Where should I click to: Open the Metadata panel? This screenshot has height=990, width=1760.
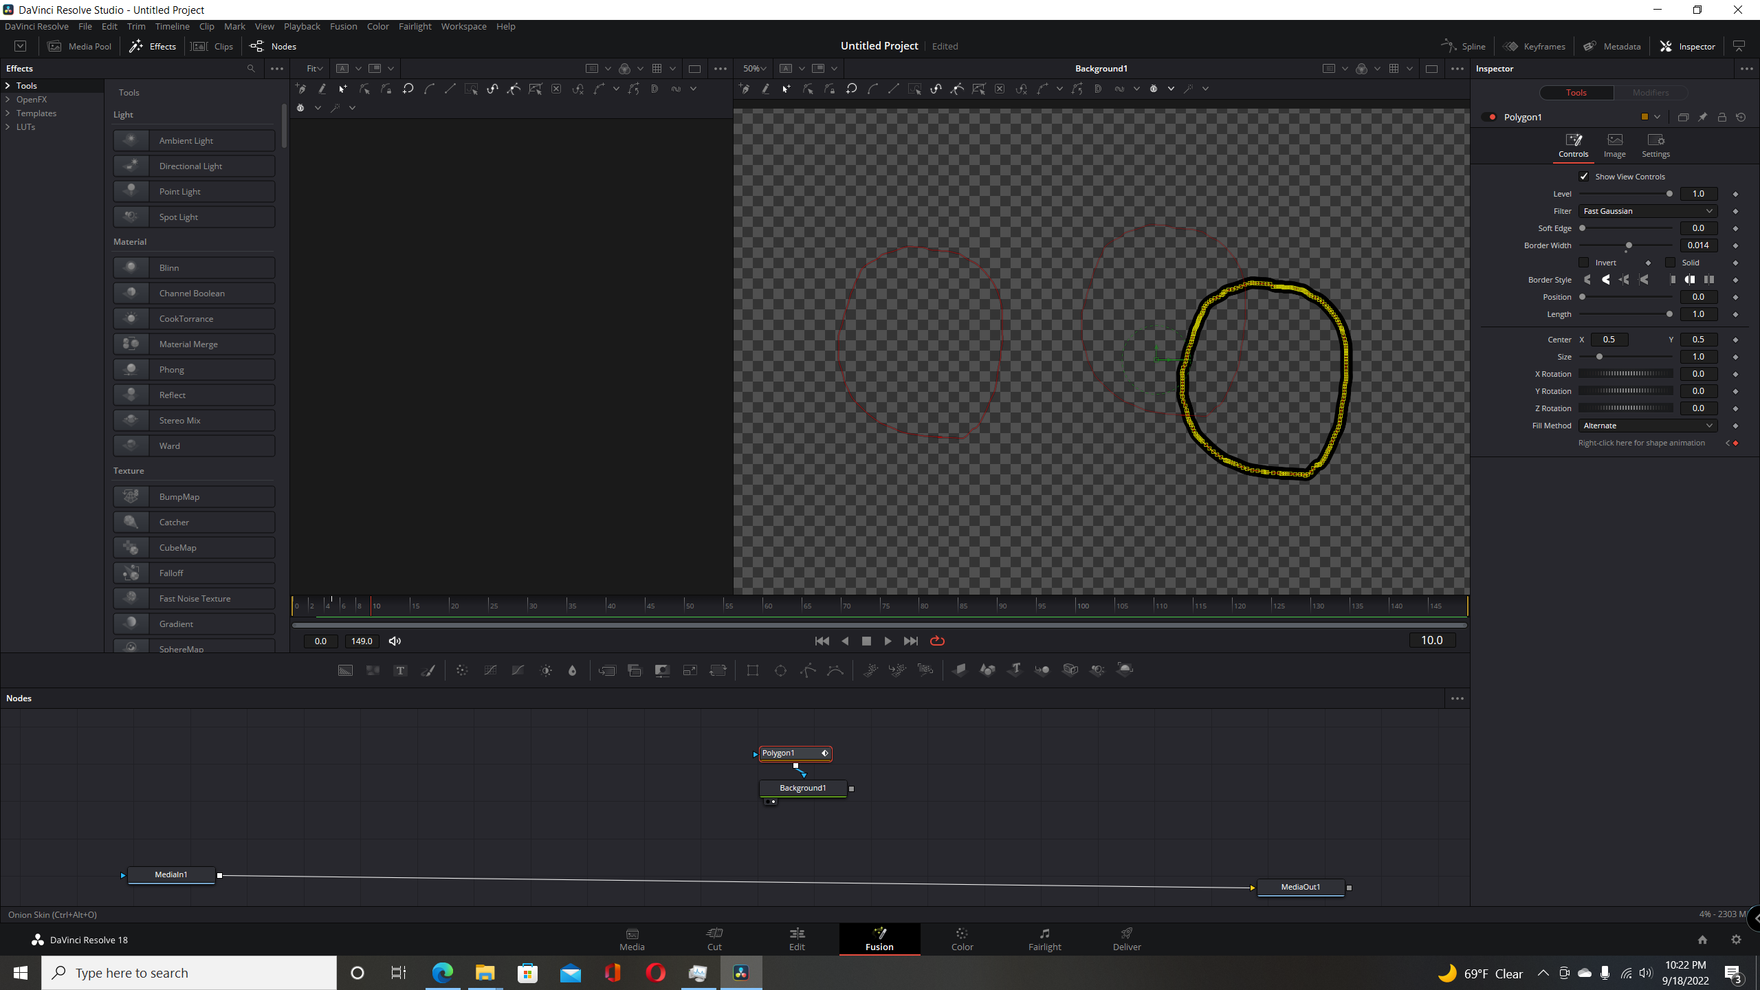(1612, 46)
